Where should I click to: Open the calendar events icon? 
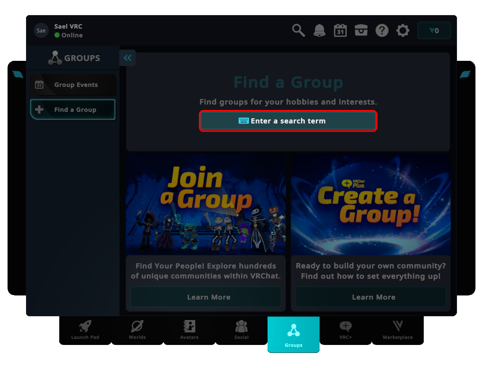point(340,30)
